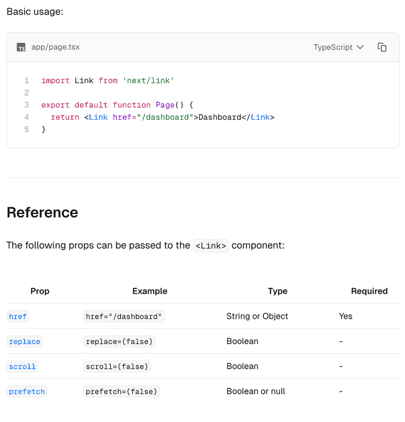Open the href prop link

click(x=17, y=316)
